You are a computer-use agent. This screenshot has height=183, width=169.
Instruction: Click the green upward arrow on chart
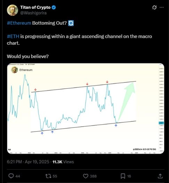point(127,102)
